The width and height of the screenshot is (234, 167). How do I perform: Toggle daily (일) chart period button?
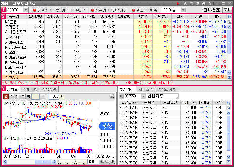[x=6, y=97]
